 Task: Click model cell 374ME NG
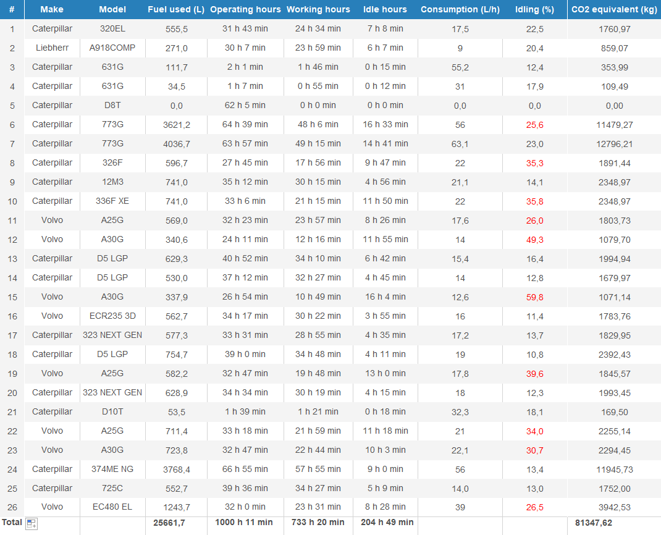tap(112, 469)
